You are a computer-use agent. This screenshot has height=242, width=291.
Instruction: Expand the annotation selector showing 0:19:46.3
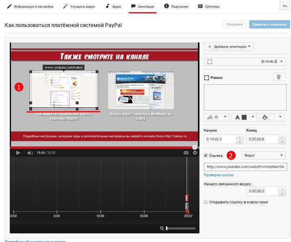coord(245,61)
